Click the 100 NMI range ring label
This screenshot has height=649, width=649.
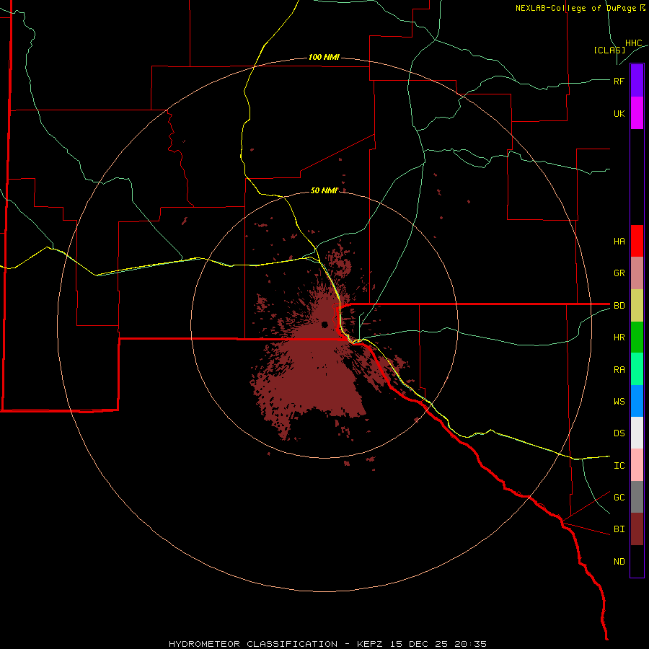[x=324, y=57]
